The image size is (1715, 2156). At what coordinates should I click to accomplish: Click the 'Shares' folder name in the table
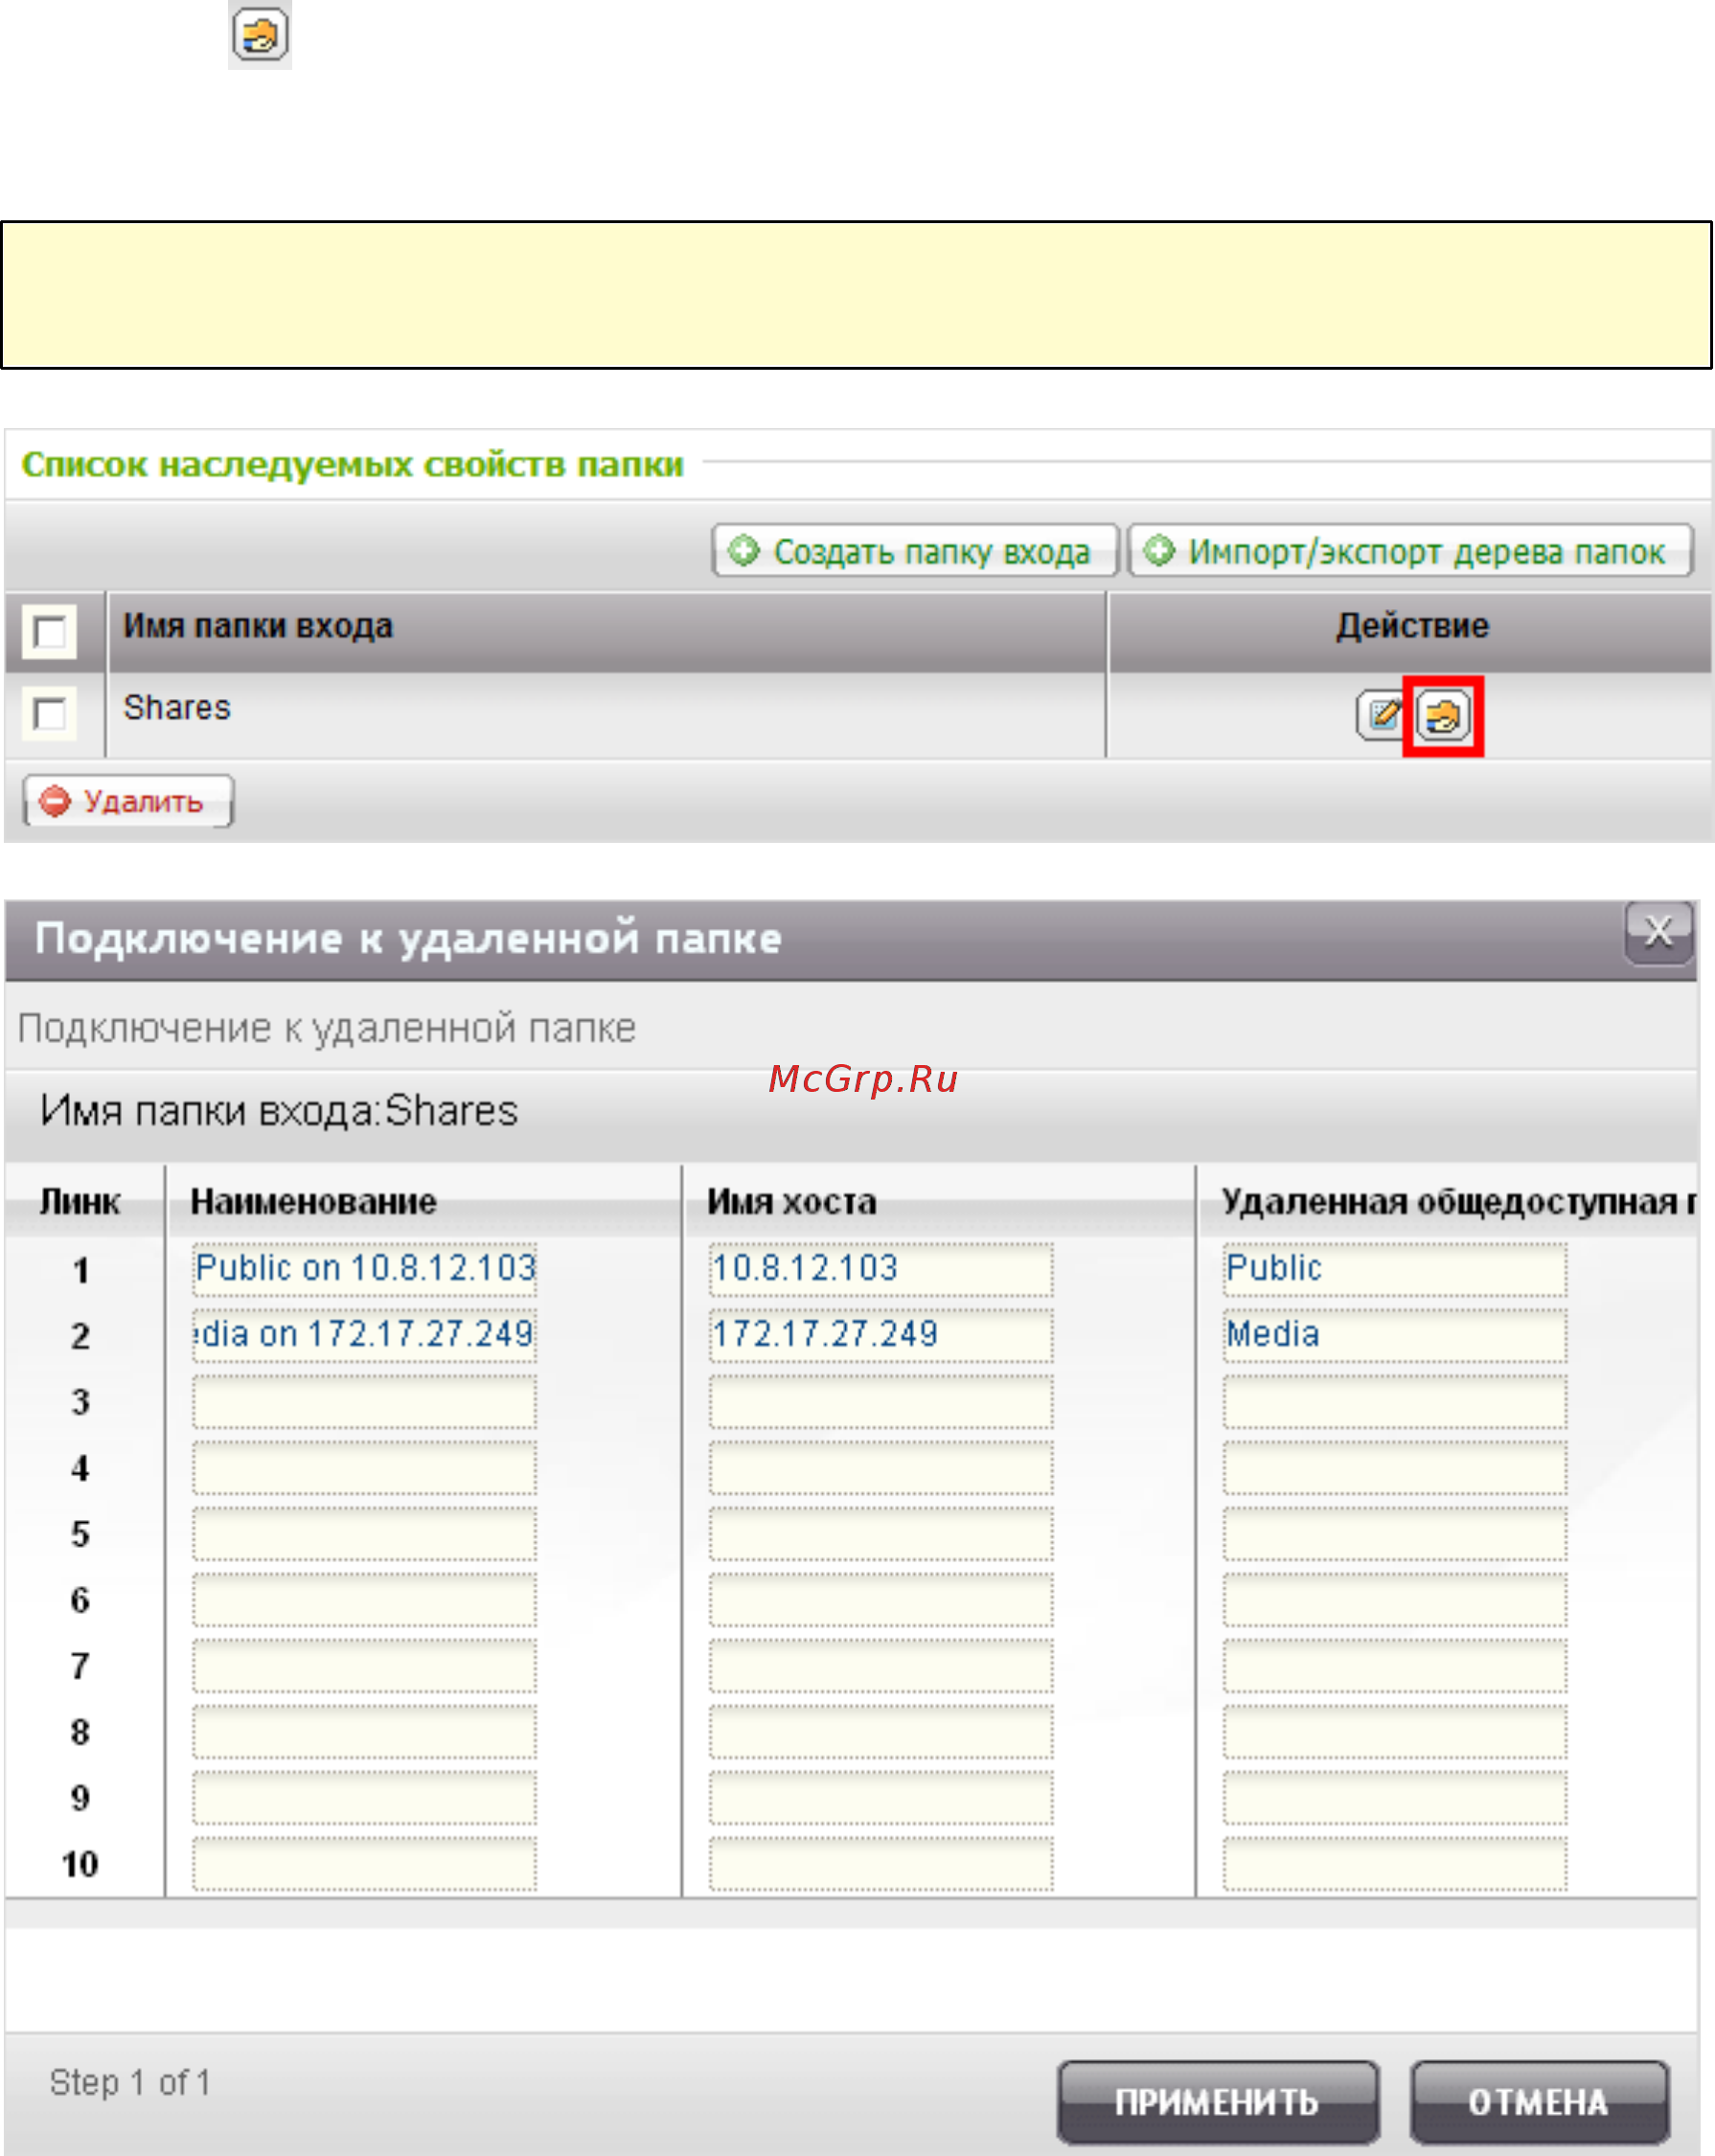click(177, 707)
